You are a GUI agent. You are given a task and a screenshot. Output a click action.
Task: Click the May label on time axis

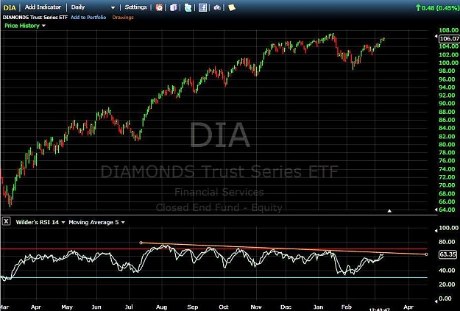(x=67, y=307)
